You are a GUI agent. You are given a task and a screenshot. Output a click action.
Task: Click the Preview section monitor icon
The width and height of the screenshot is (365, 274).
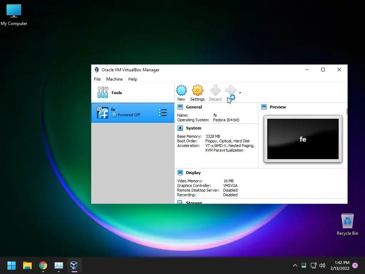tap(264, 107)
